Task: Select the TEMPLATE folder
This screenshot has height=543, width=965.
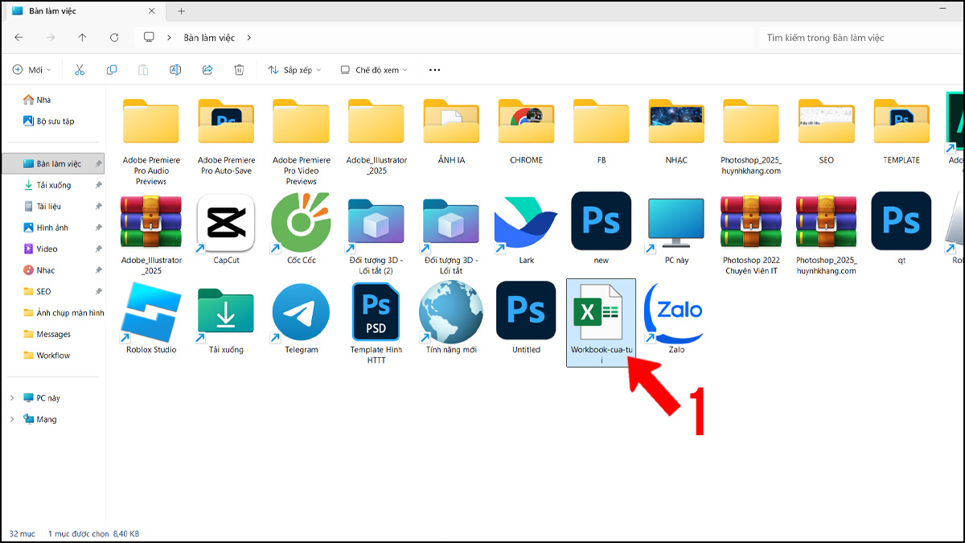Action: (901, 132)
